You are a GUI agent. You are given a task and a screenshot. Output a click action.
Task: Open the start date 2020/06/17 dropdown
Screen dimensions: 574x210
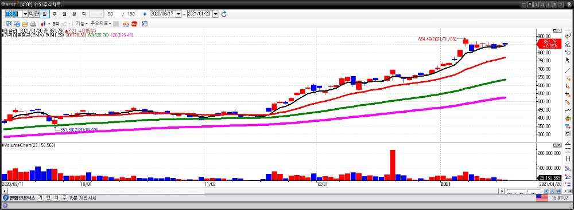[x=179, y=14]
